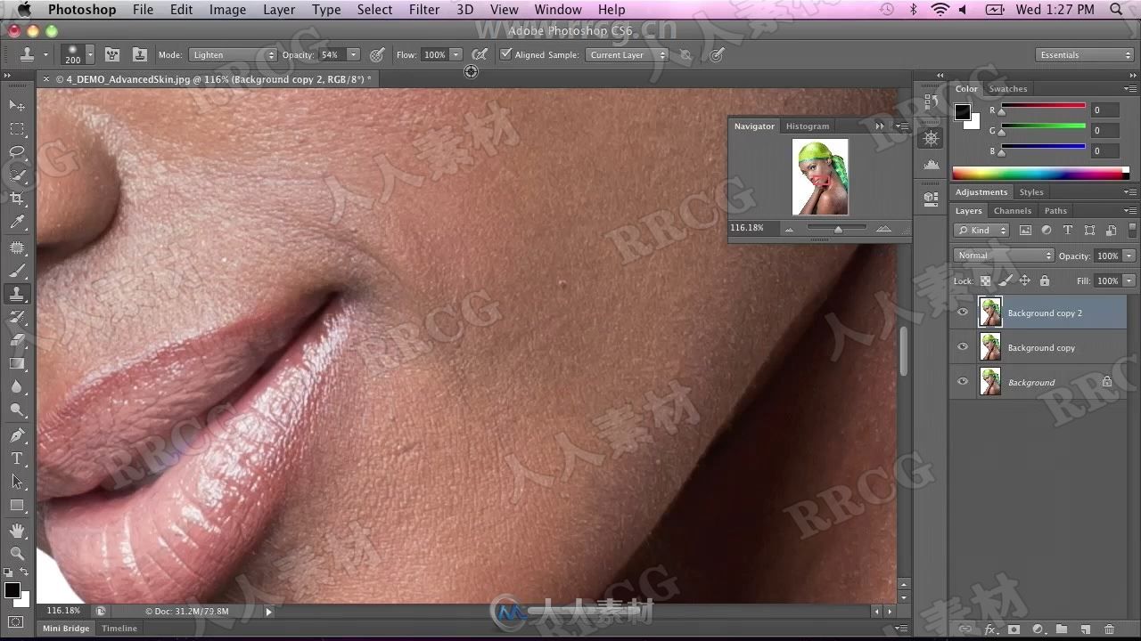Select the Rectangle shape tool
This screenshot has width=1141, height=641.
coord(17,505)
